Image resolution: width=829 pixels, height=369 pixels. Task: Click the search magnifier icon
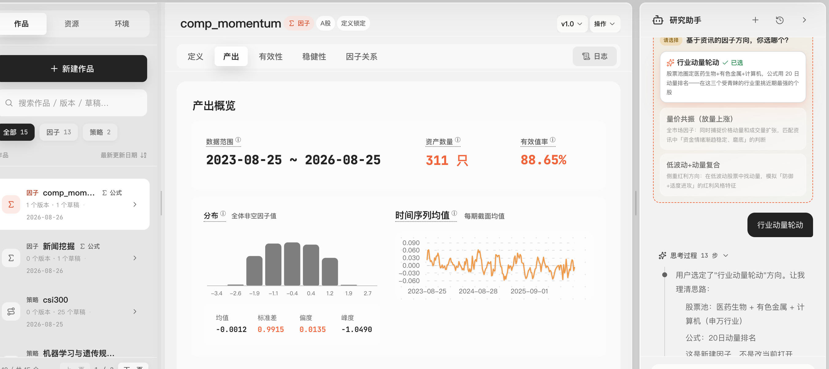[x=9, y=103]
